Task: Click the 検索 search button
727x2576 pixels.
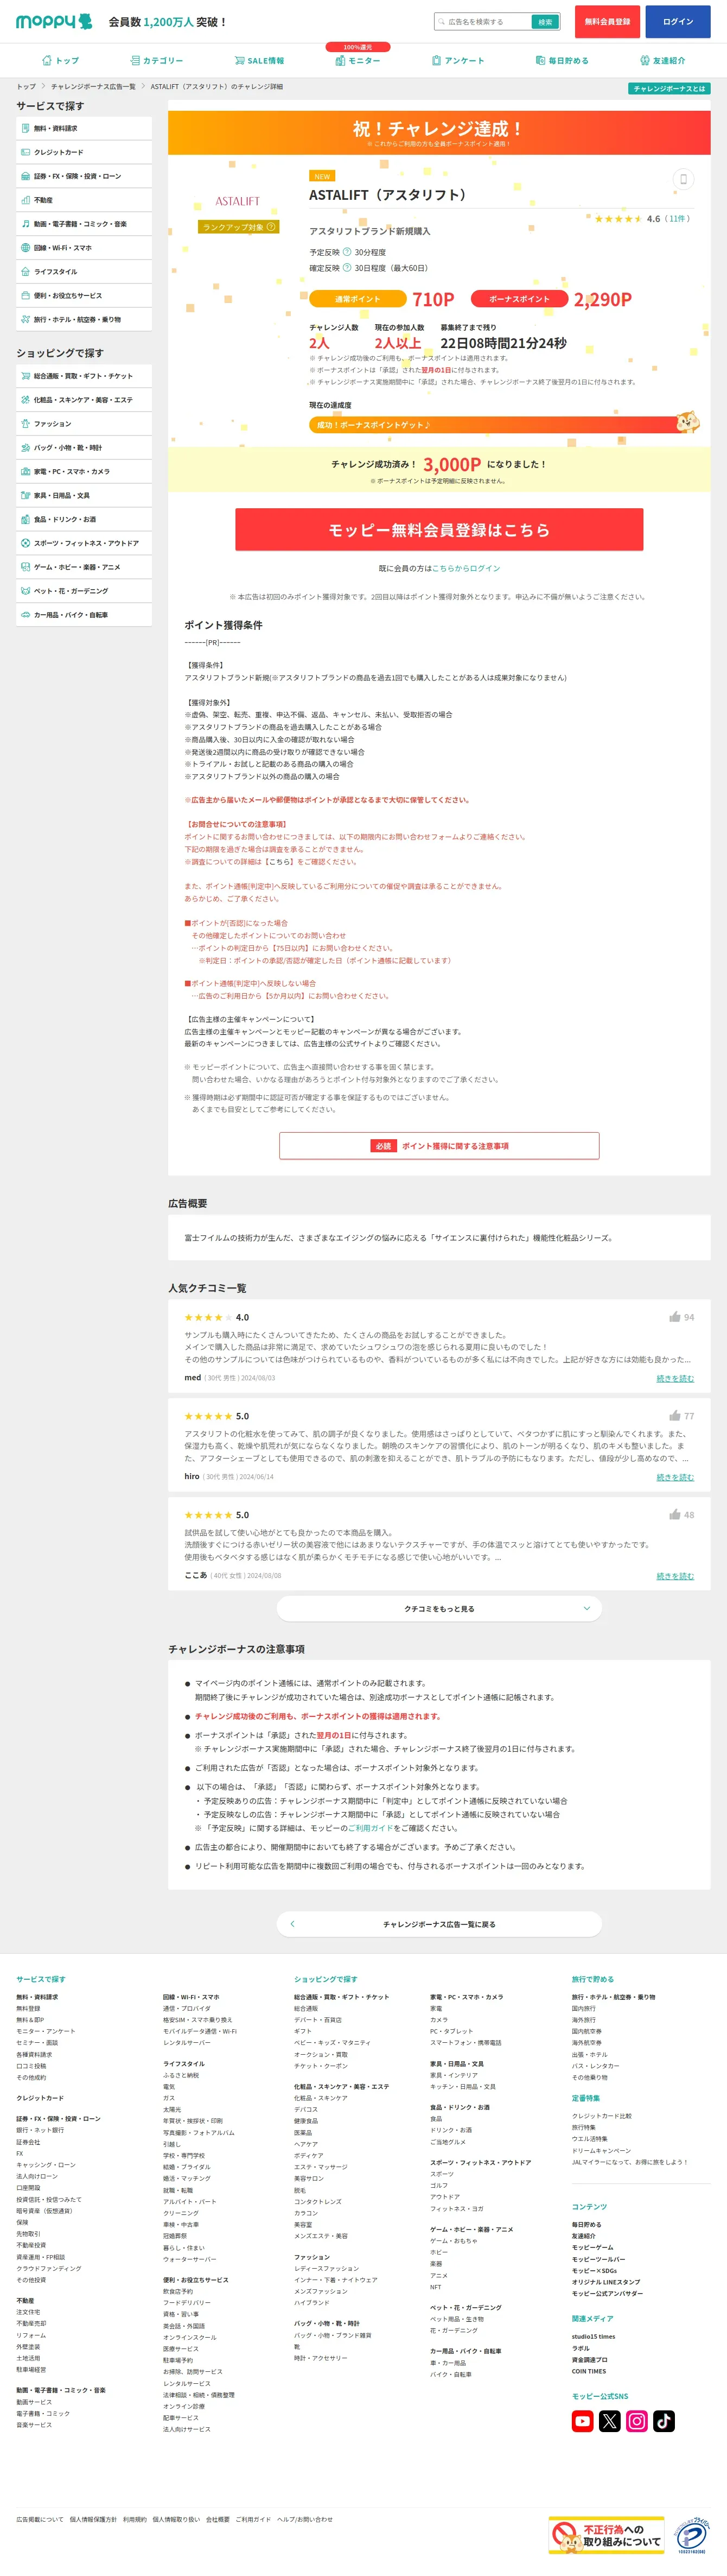Action: pos(545,22)
